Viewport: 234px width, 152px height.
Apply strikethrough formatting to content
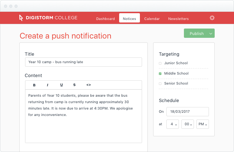(x=74, y=85)
